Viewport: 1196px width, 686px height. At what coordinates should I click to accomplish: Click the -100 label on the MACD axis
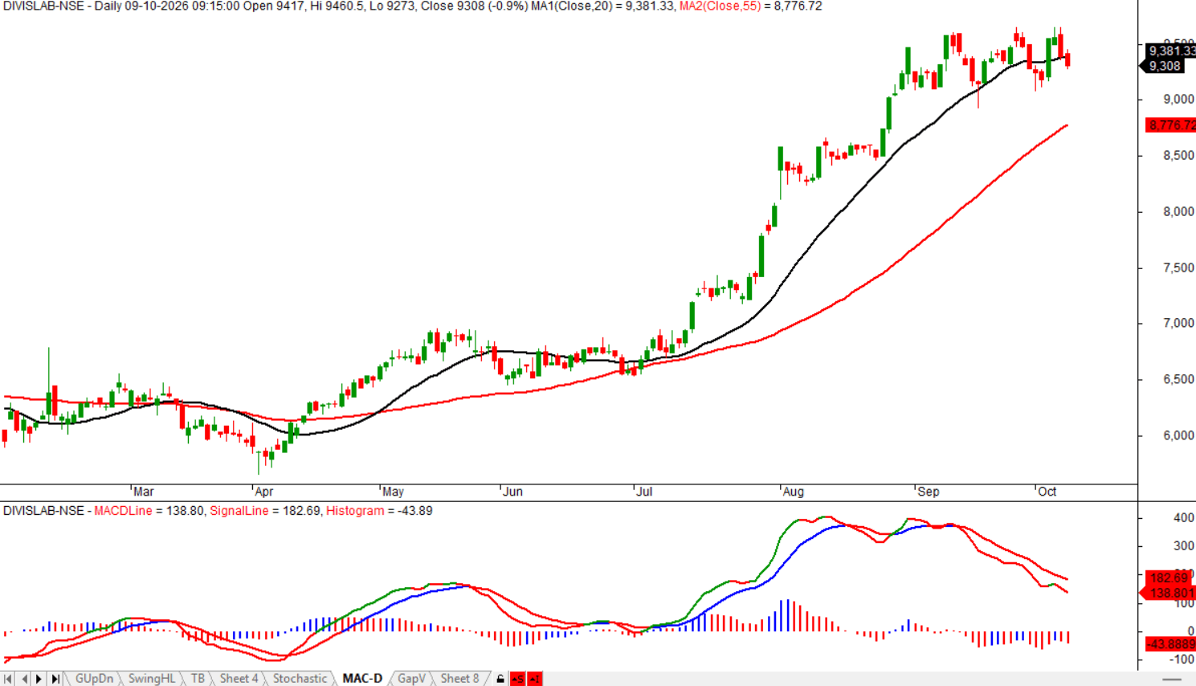pyautogui.click(x=1181, y=659)
